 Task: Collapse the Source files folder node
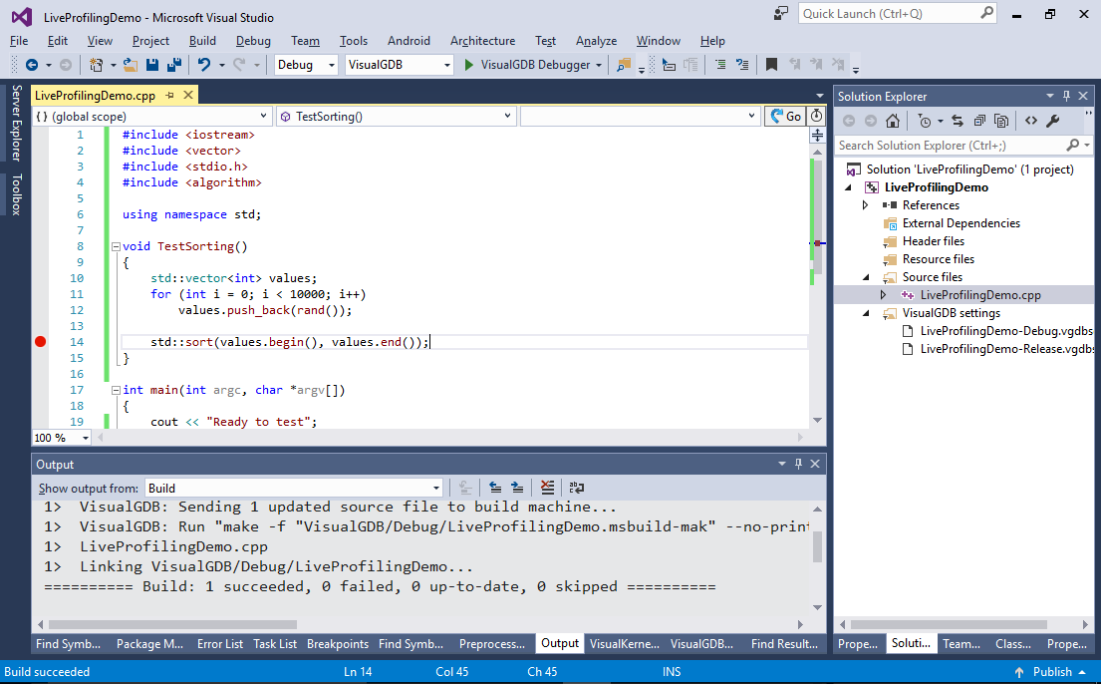point(866,277)
